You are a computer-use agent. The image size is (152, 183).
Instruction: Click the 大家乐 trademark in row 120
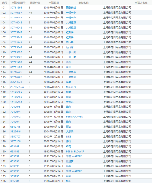pyautogui.click(x=70, y=102)
